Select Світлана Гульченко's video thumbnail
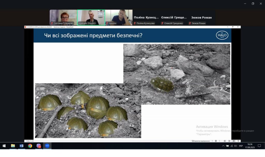The width and height of the screenshot is (265, 157). tap(63, 17)
